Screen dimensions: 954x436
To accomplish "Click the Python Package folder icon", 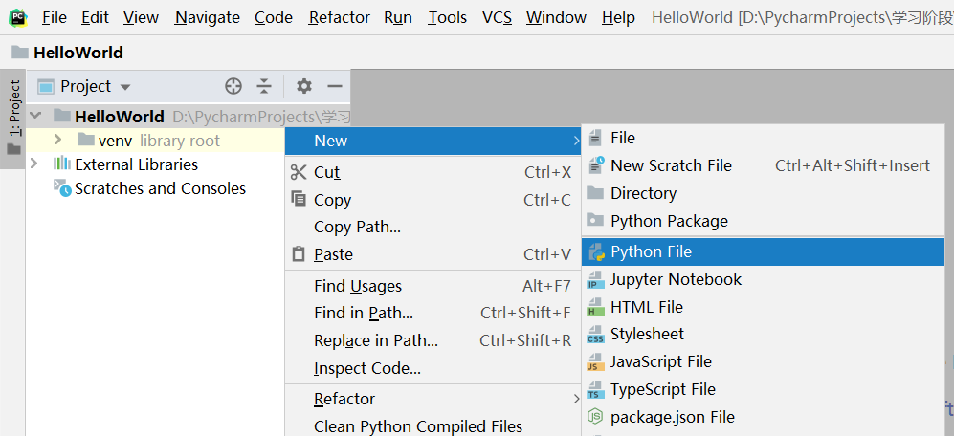I will (595, 220).
